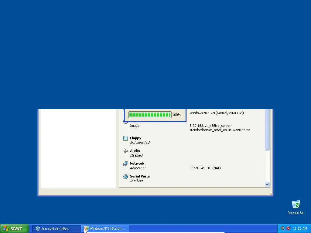The height and width of the screenshot is (233, 311).
Task: Click the empty VM list pane
Action: click(78, 148)
